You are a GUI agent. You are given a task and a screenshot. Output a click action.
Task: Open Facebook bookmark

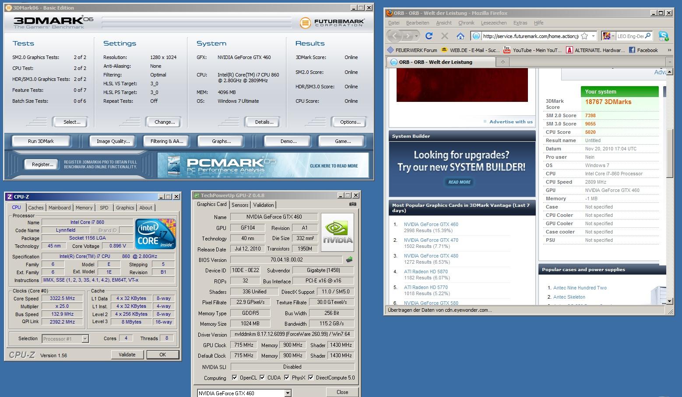pos(643,50)
